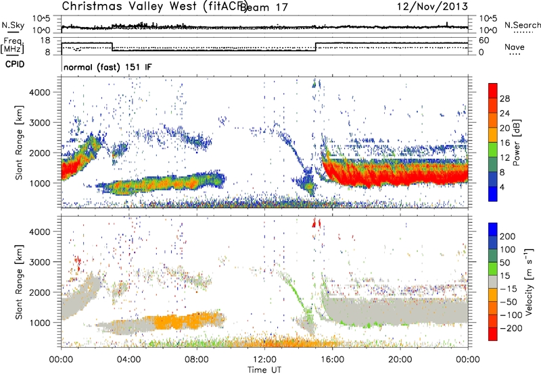Click the velocity panel 'Slant Range [km]' label
This screenshot has width=541, height=374.
tap(19, 282)
